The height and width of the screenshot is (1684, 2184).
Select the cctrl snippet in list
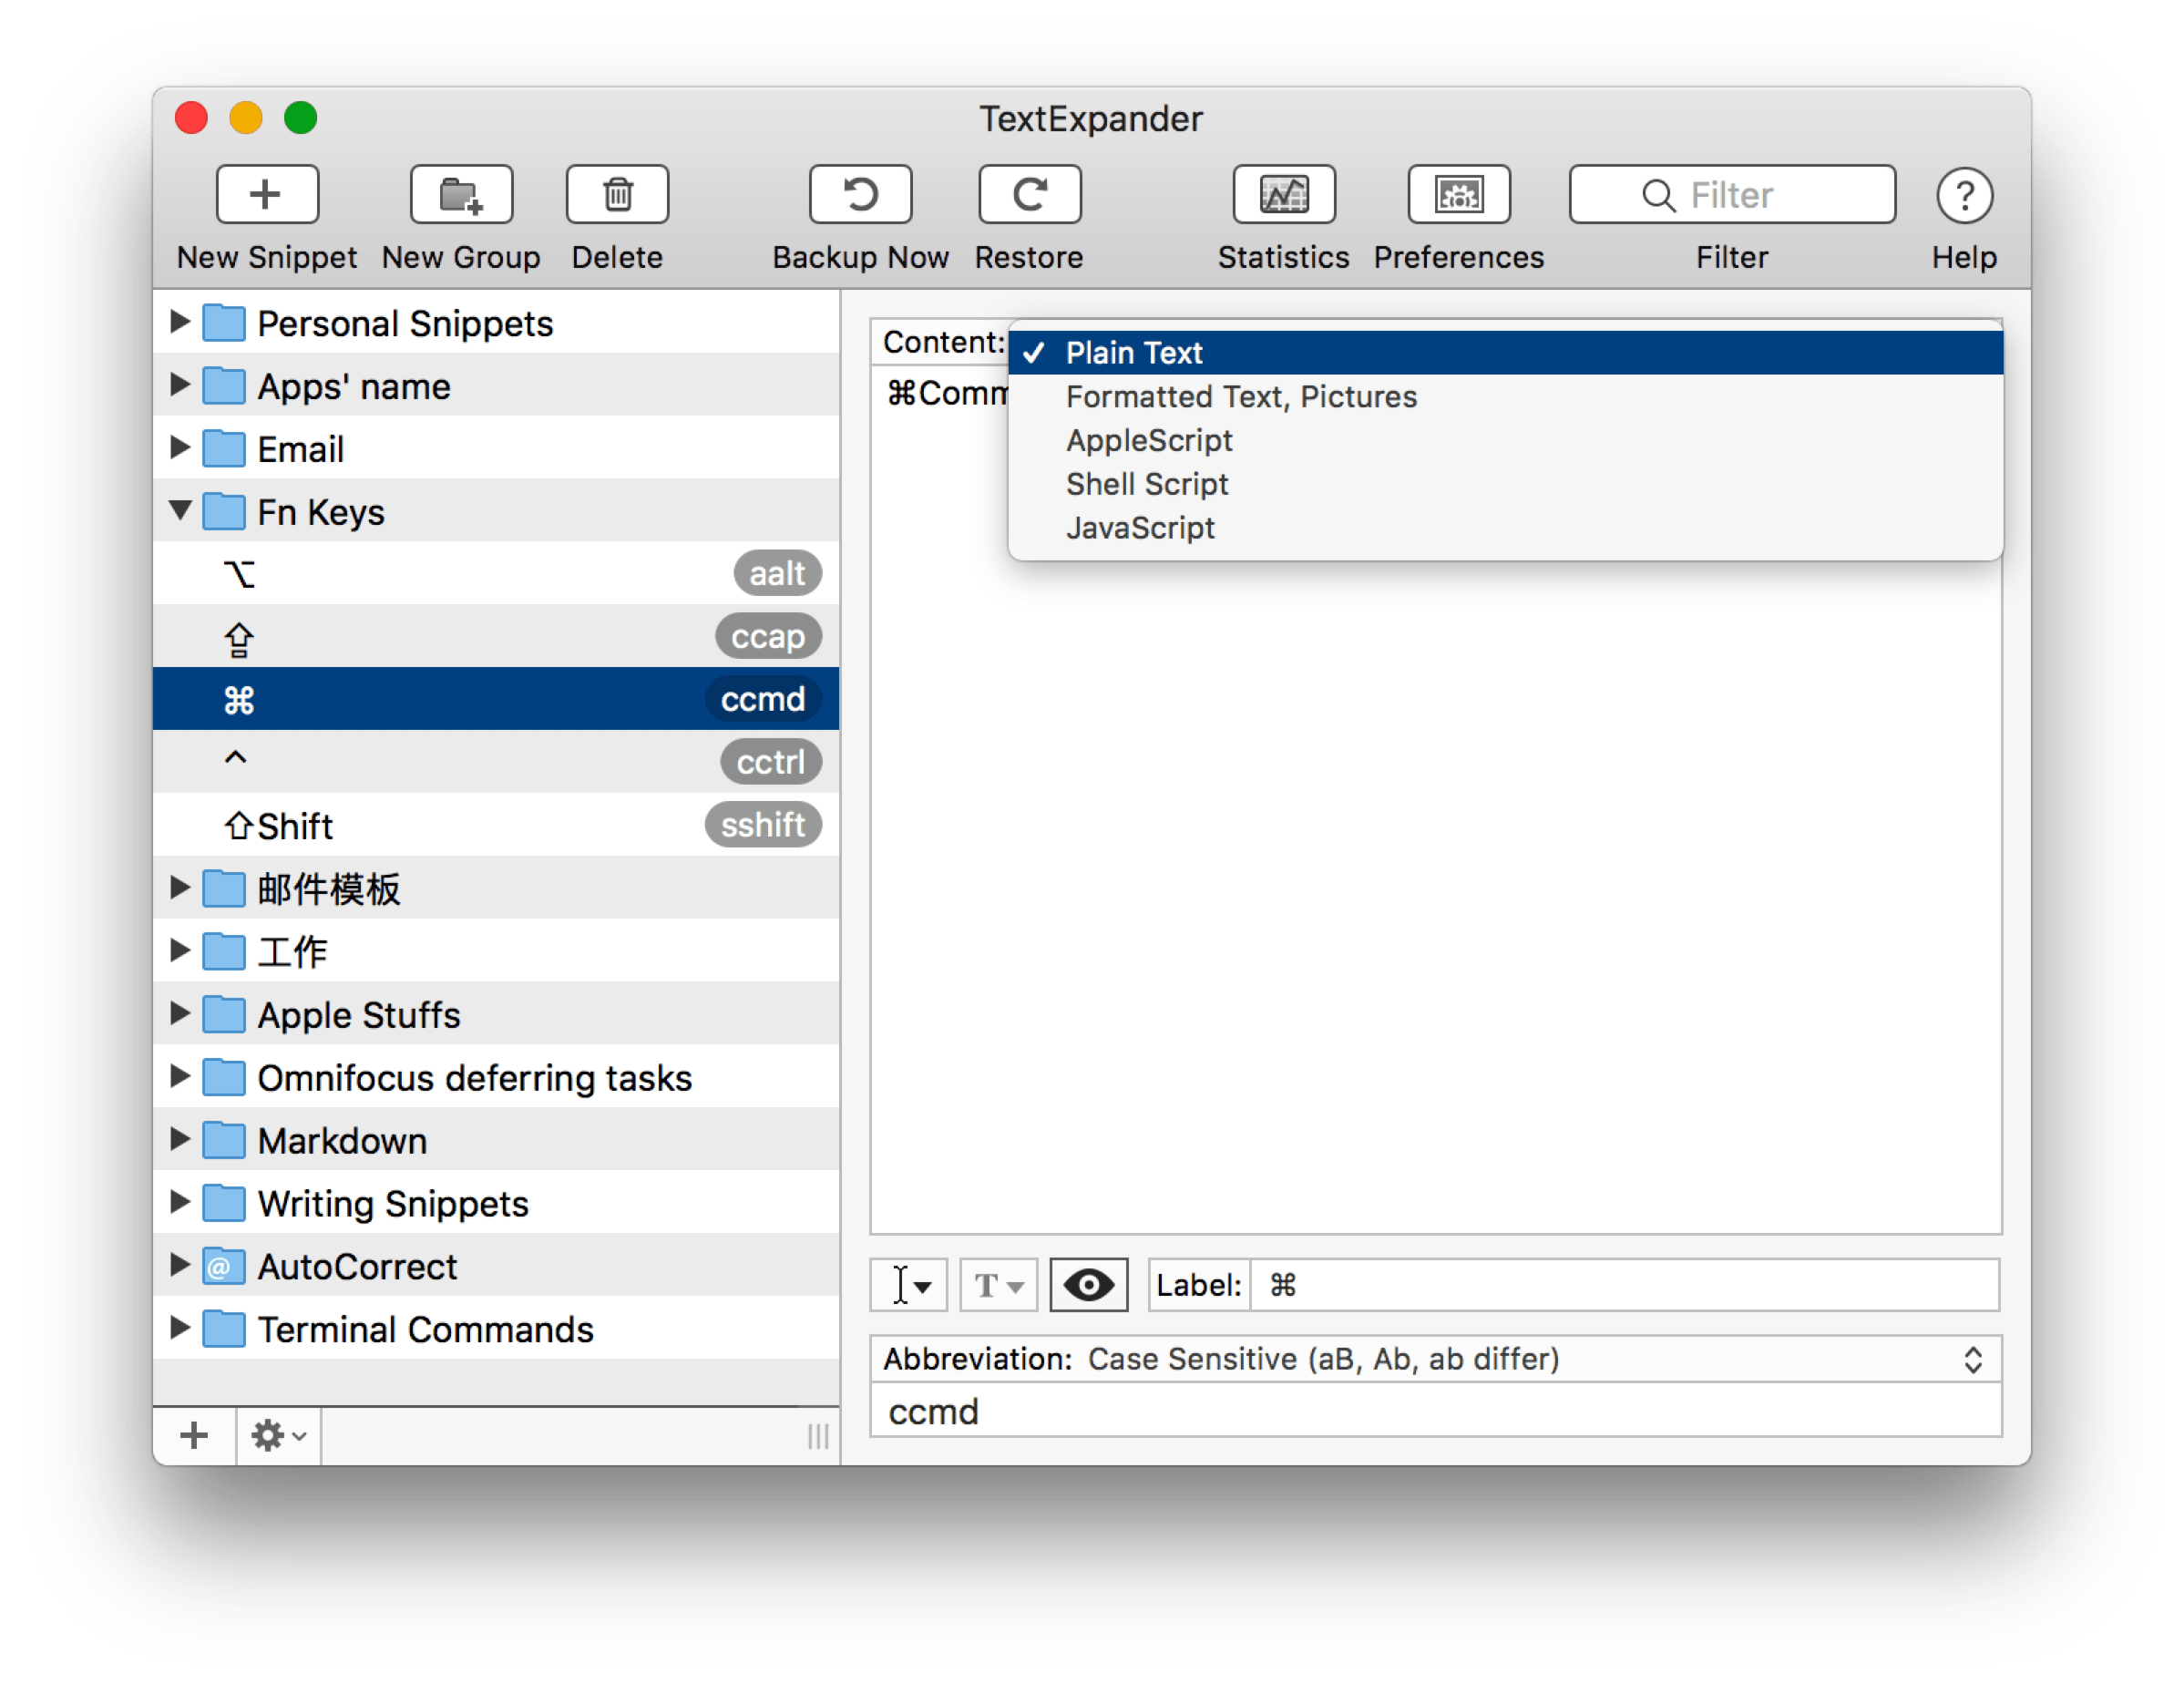coord(495,761)
